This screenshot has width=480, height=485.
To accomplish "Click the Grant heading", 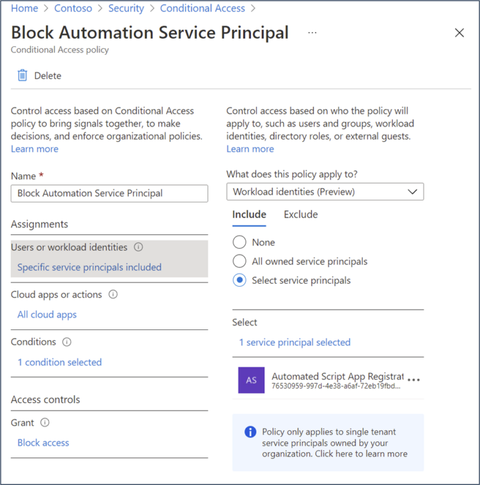I will (x=22, y=422).
